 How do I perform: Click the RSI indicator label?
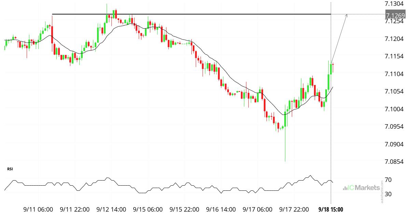[10, 169]
